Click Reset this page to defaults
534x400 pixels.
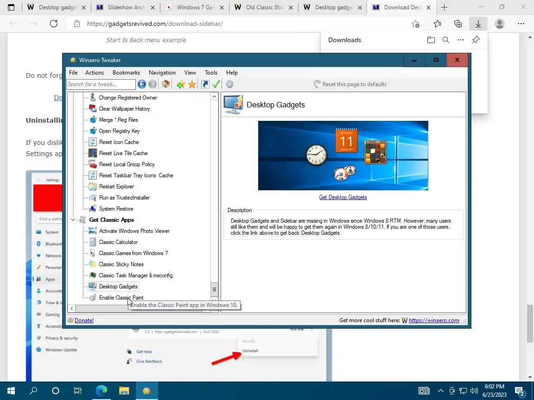[x=350, y=84]
